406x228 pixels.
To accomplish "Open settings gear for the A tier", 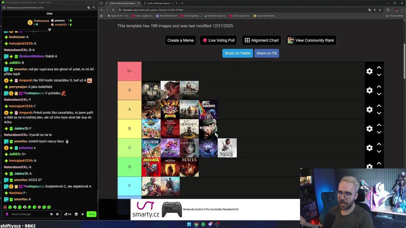I will (370, 110).
